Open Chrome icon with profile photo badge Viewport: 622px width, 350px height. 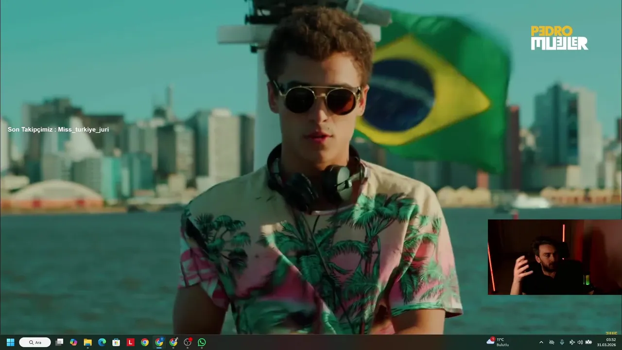(173, 342)
